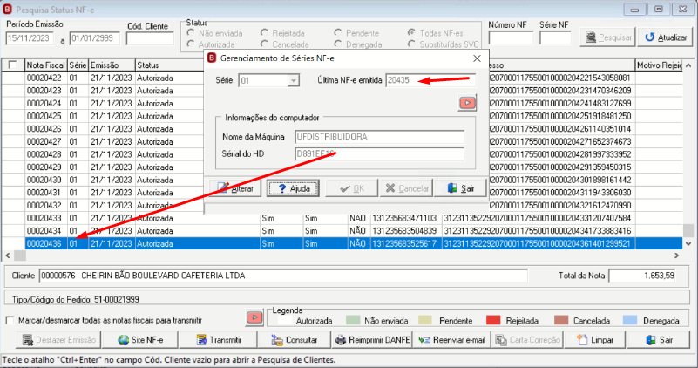Click the vertical scrollbar up arrow

click(688, 65)
